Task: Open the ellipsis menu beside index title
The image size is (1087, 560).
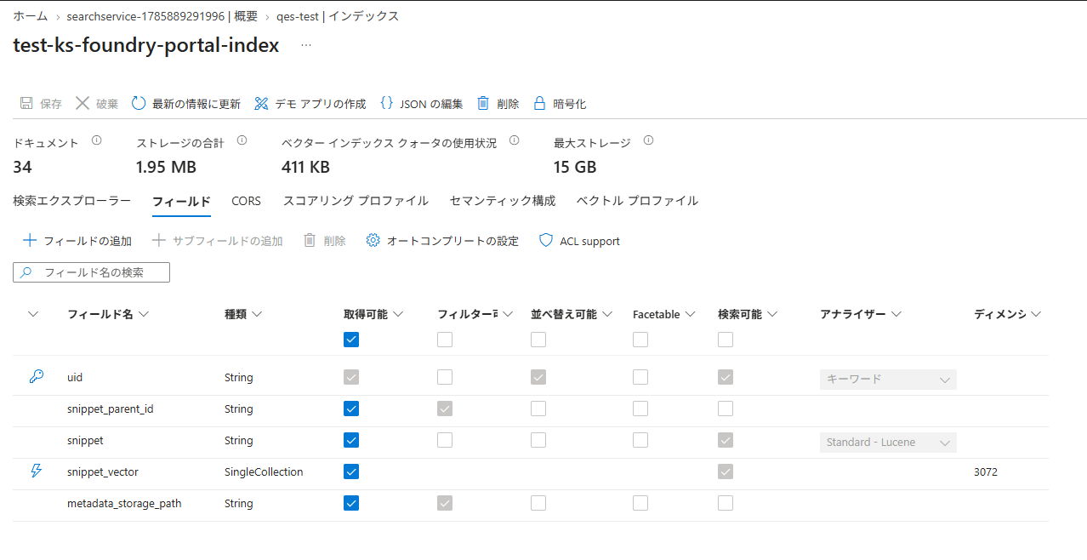Action: point(306,45)
